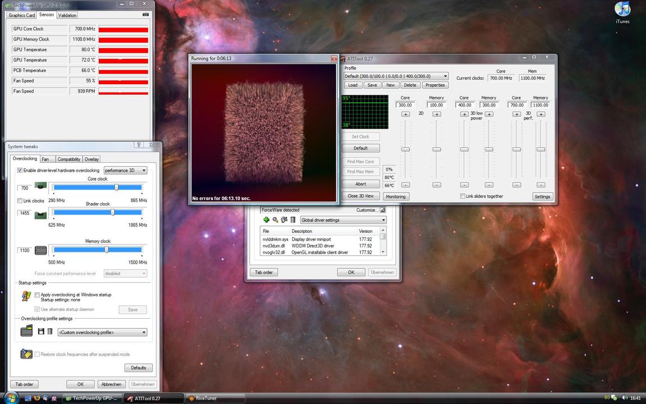Click the Properties button in ATITool profile

coord(435,85)
